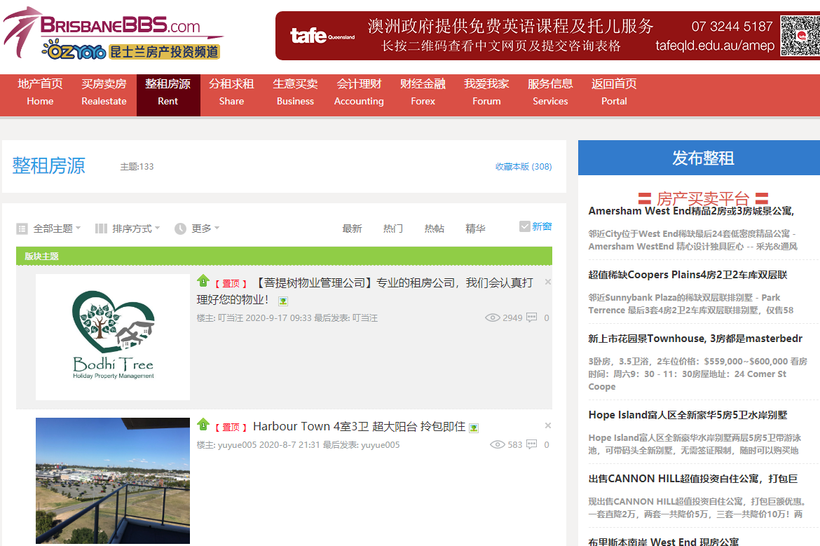820x546 pixels.
Task: Open the Bodhi Tree logo thumbnail
Action: click(112, 337)
